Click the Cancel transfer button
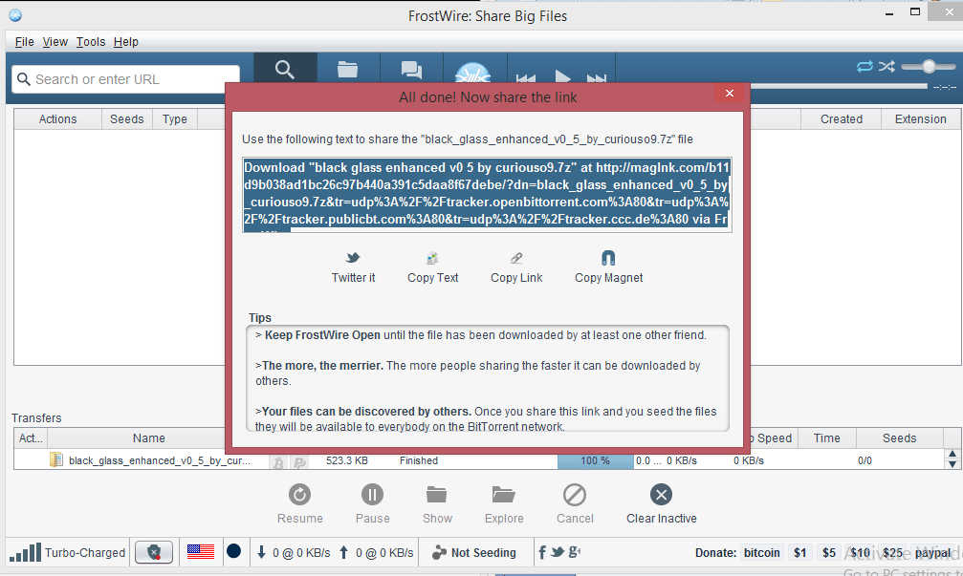This screenshot has width=963, height=576. (x=575, y=504)
